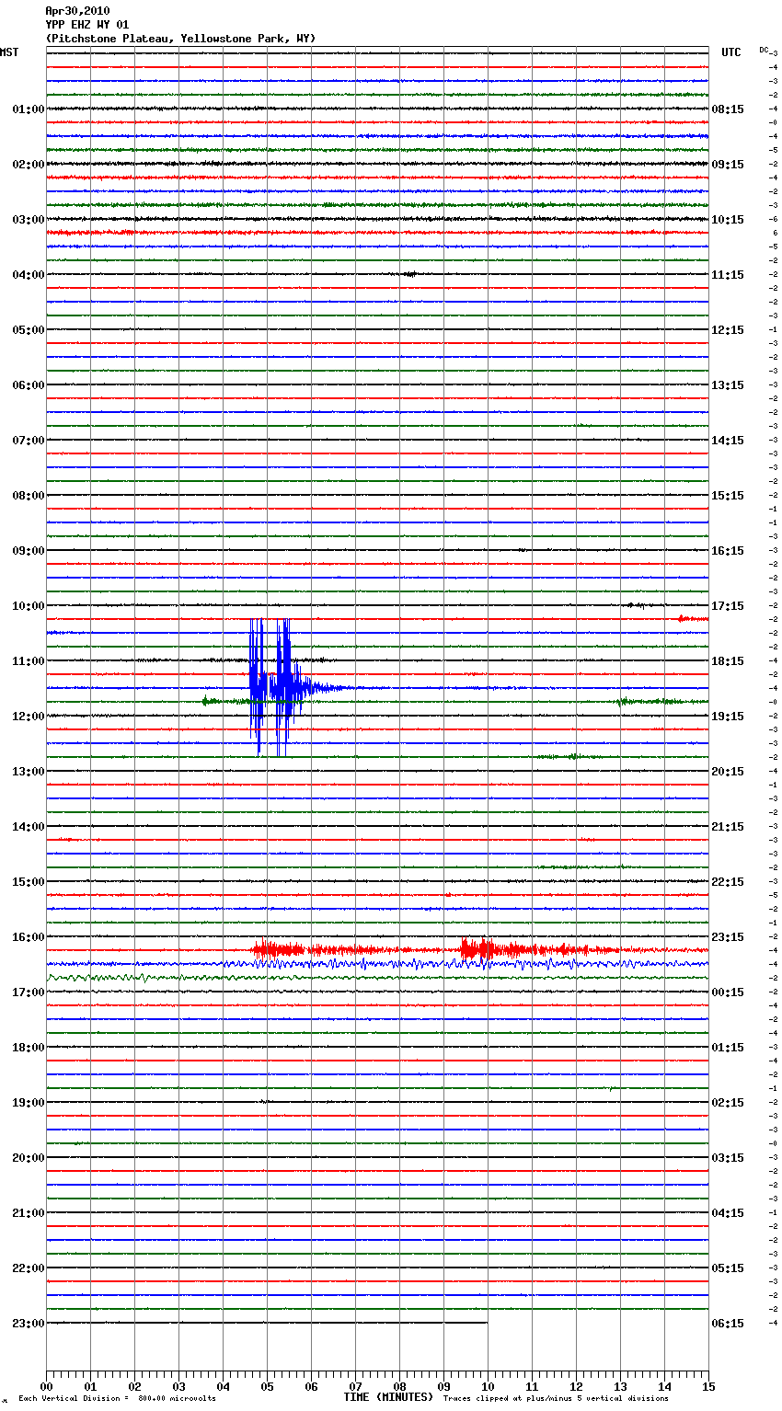782x1411 pixels.
Task: Click the 20:00 MST time label
Action: click(x=28, y=1158)
